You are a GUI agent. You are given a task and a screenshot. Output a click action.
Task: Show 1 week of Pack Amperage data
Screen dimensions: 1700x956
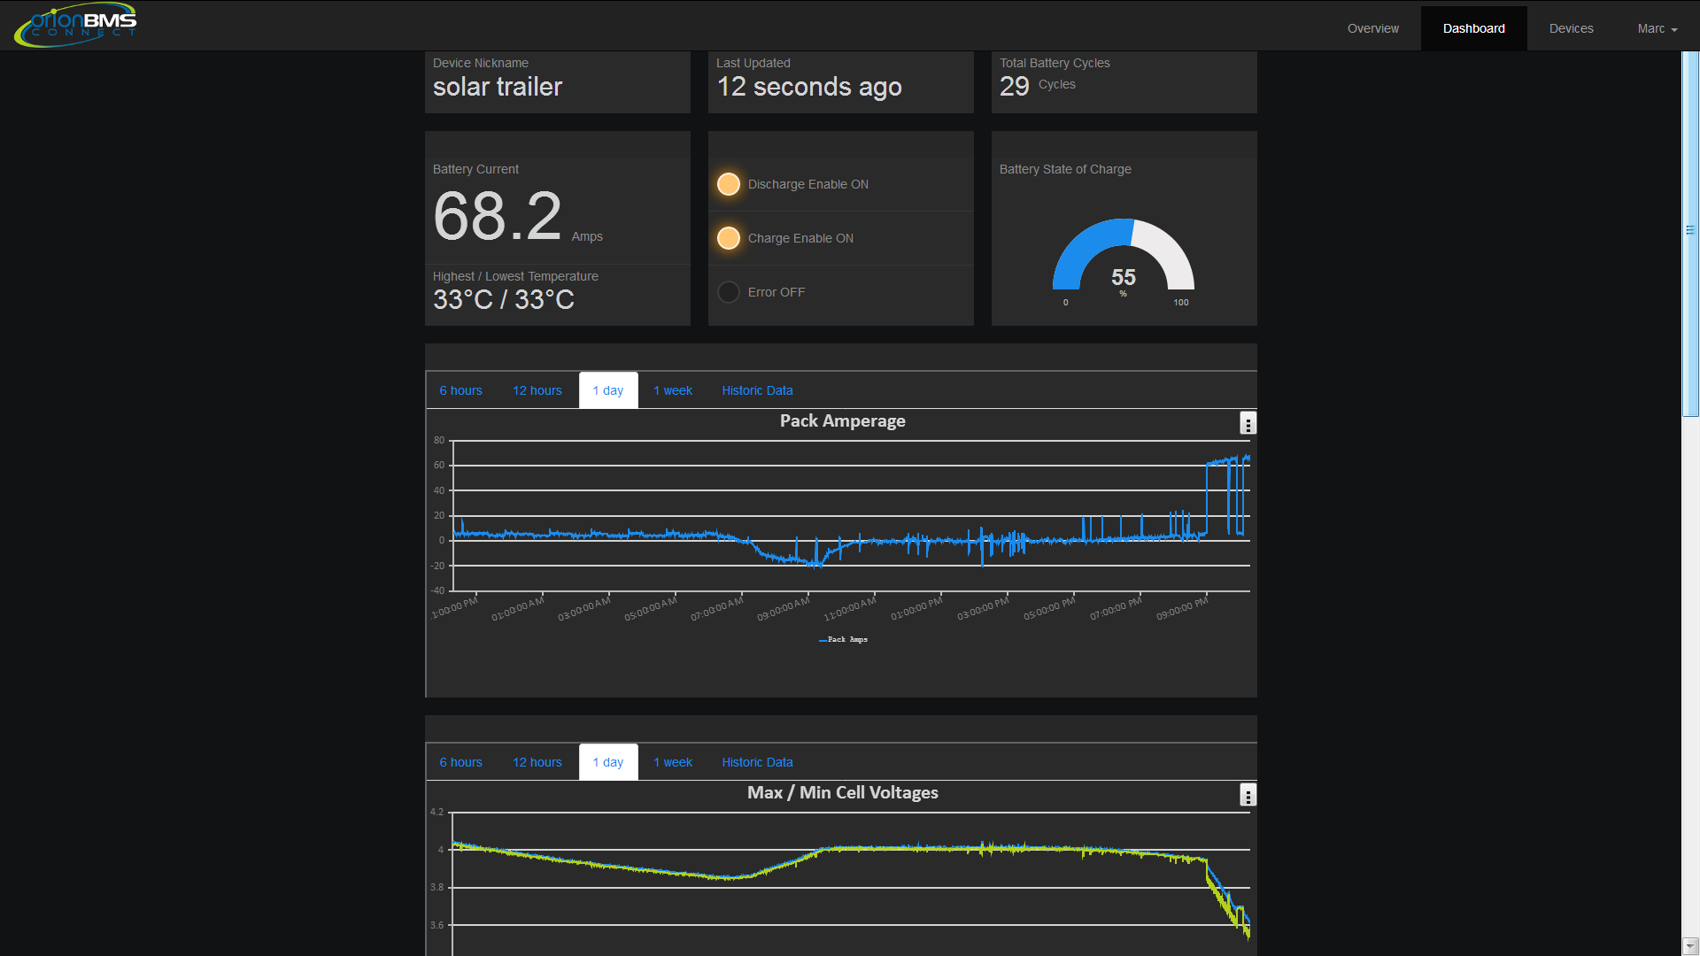coord(672,390)
